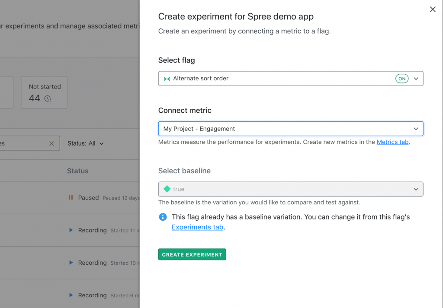443x308 pixels.
Task: Select the Not started 44 card
Action: point(45,92)
